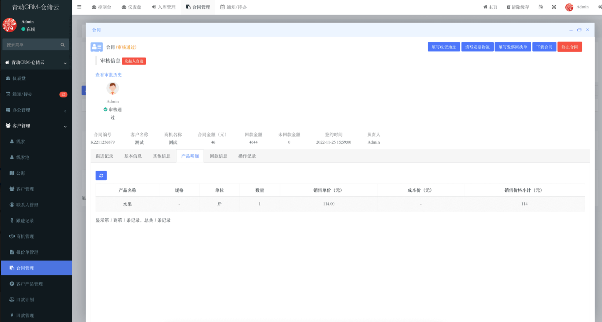This screenshot has width=602, height=322.
Task: Click the language switch icon in the top bar
Action: (541, 7)
